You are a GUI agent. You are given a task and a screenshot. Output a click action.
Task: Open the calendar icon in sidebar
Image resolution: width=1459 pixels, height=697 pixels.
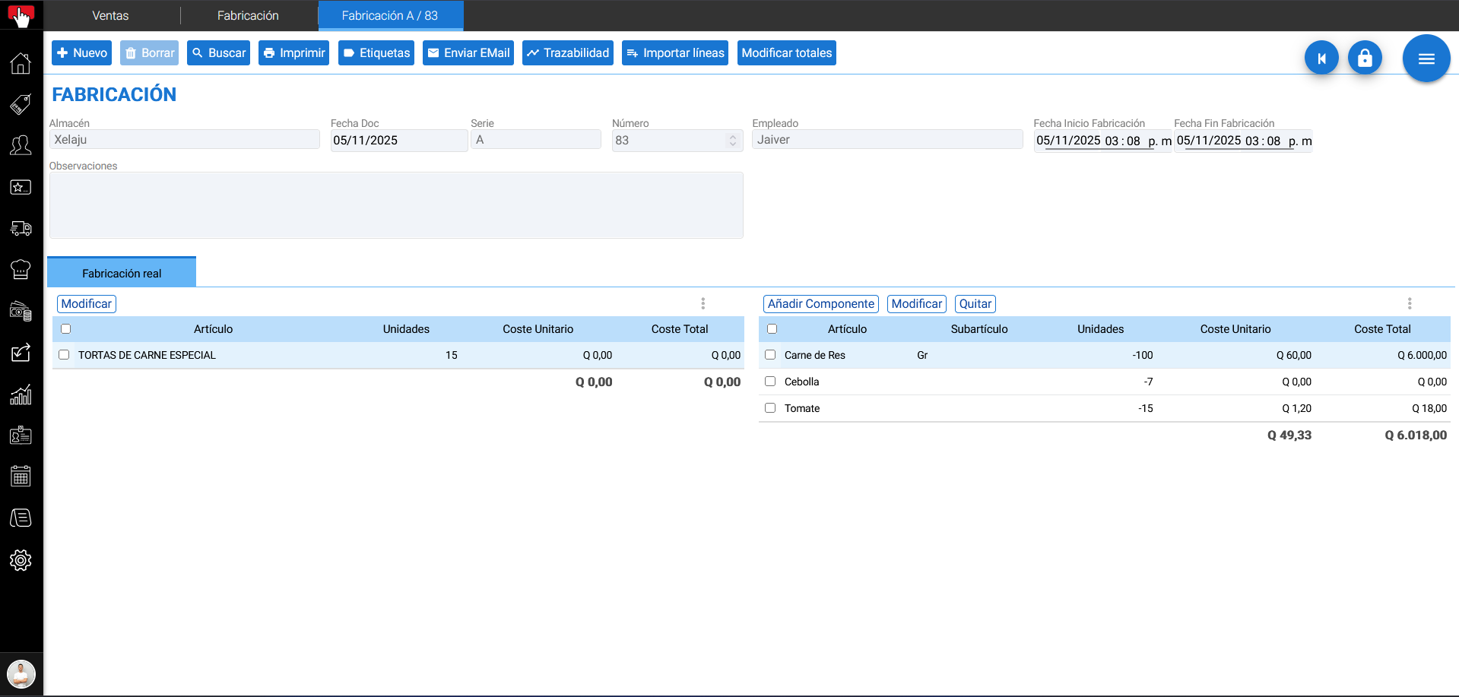click(21, 477)
